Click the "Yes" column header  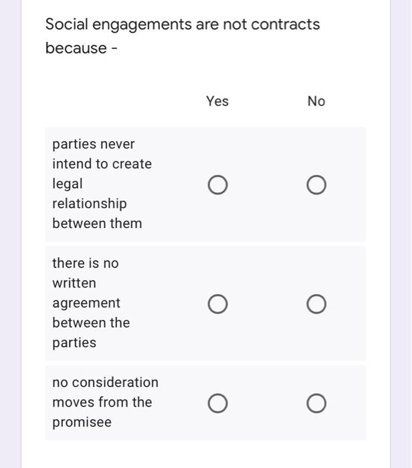point(217,101)
